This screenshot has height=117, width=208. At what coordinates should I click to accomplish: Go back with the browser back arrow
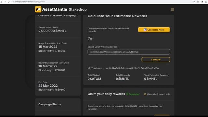[2, 2]
